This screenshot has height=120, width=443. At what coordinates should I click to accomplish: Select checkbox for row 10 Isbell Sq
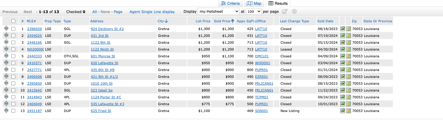pyautogui.click(x=13, y=90)
